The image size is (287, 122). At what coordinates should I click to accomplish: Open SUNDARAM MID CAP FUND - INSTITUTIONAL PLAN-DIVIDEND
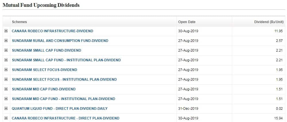click(x=63, y=99)
